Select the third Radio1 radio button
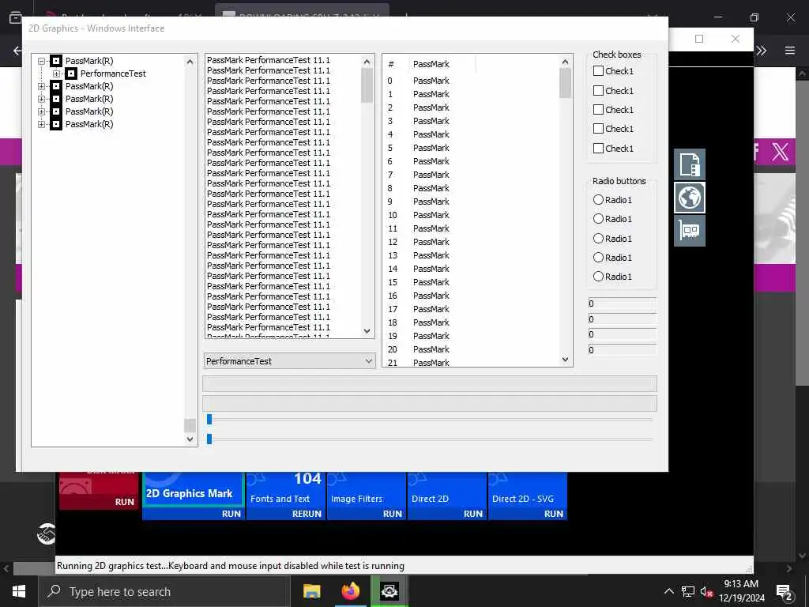 click(x=599, y=238)
